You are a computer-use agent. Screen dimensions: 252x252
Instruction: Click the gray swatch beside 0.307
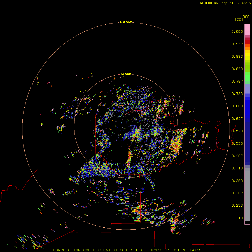247,195
